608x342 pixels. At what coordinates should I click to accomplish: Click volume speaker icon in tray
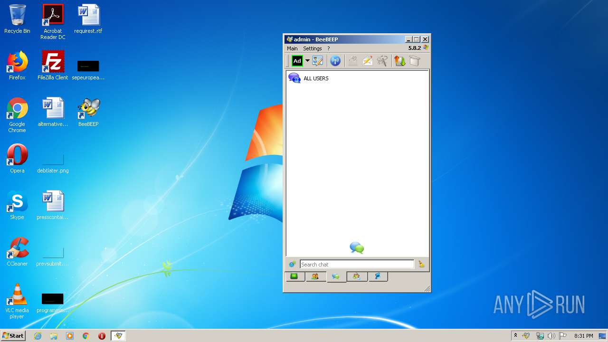pyautogui.click(x=551, y=336)
